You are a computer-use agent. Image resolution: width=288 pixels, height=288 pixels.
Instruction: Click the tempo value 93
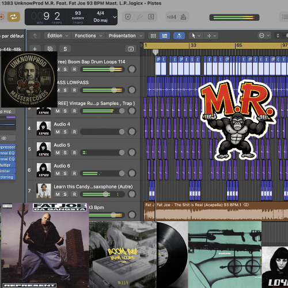click(x=78, y=13)
